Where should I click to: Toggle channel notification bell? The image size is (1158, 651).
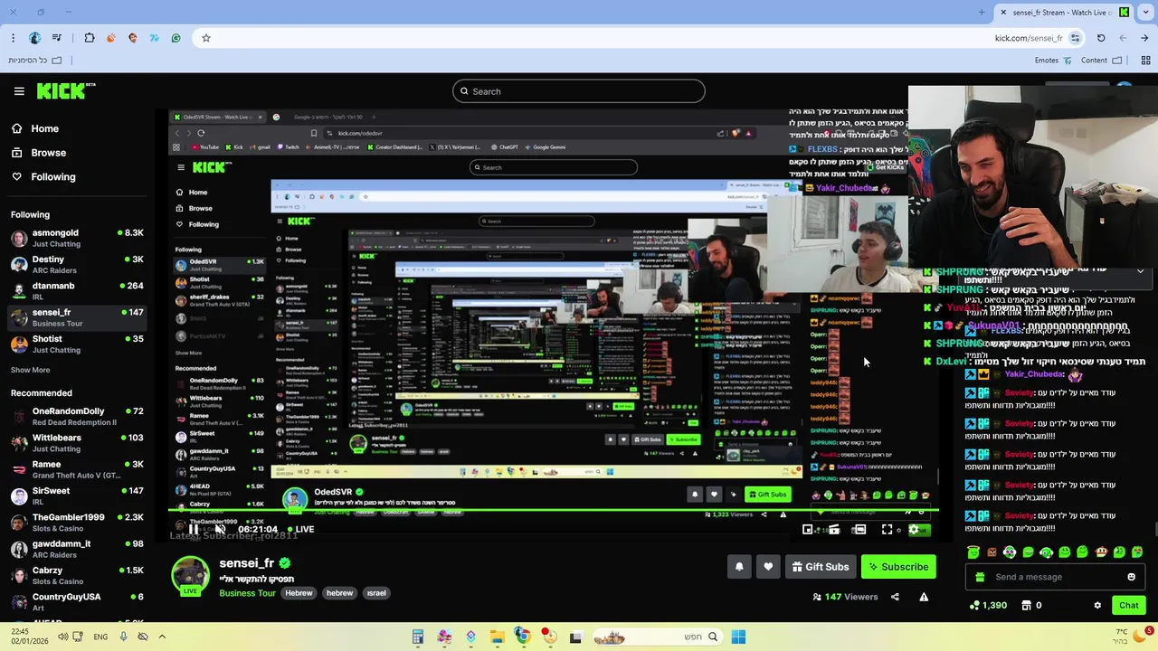[x=739, y=567]
